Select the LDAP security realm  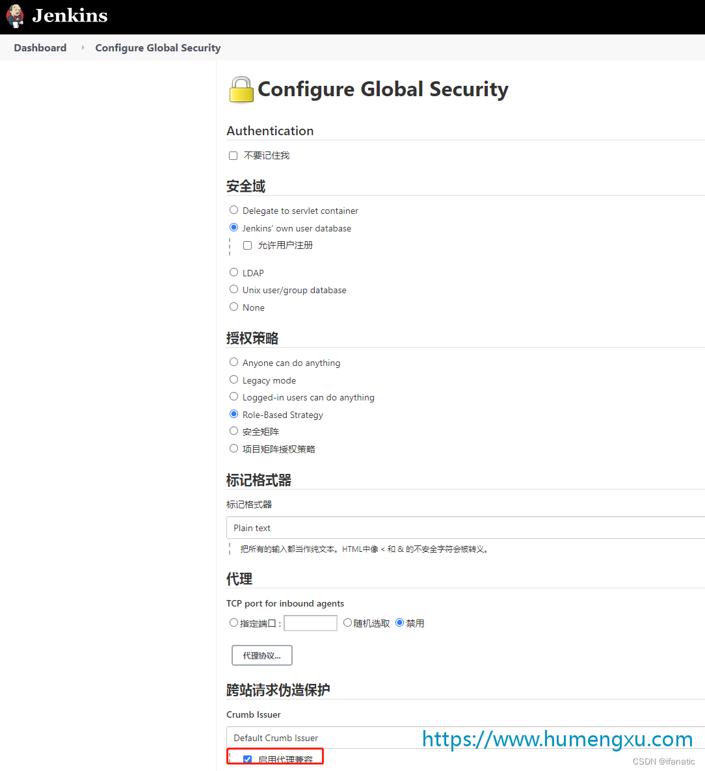[233, 272]
